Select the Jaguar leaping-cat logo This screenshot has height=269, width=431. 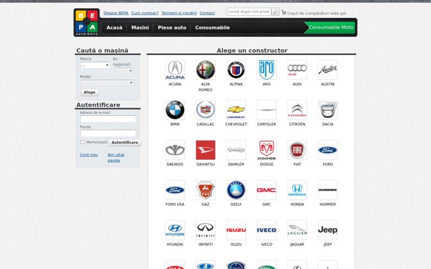point(297,230)
